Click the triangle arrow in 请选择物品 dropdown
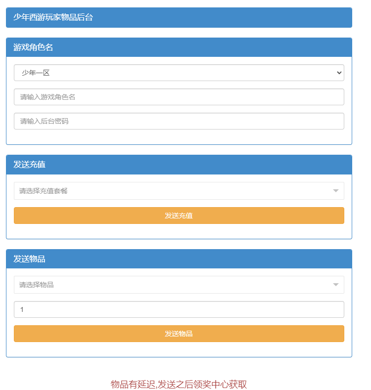 click(x=336, y=285)
